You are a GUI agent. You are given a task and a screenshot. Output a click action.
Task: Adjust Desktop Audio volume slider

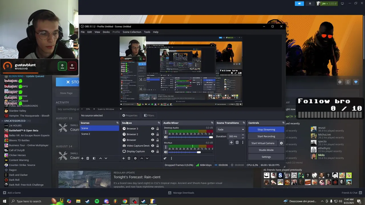[x=191, y=137]
